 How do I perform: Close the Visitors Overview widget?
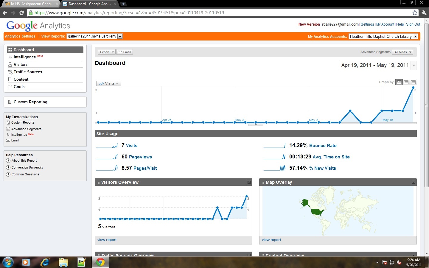(x=249, y=182)
